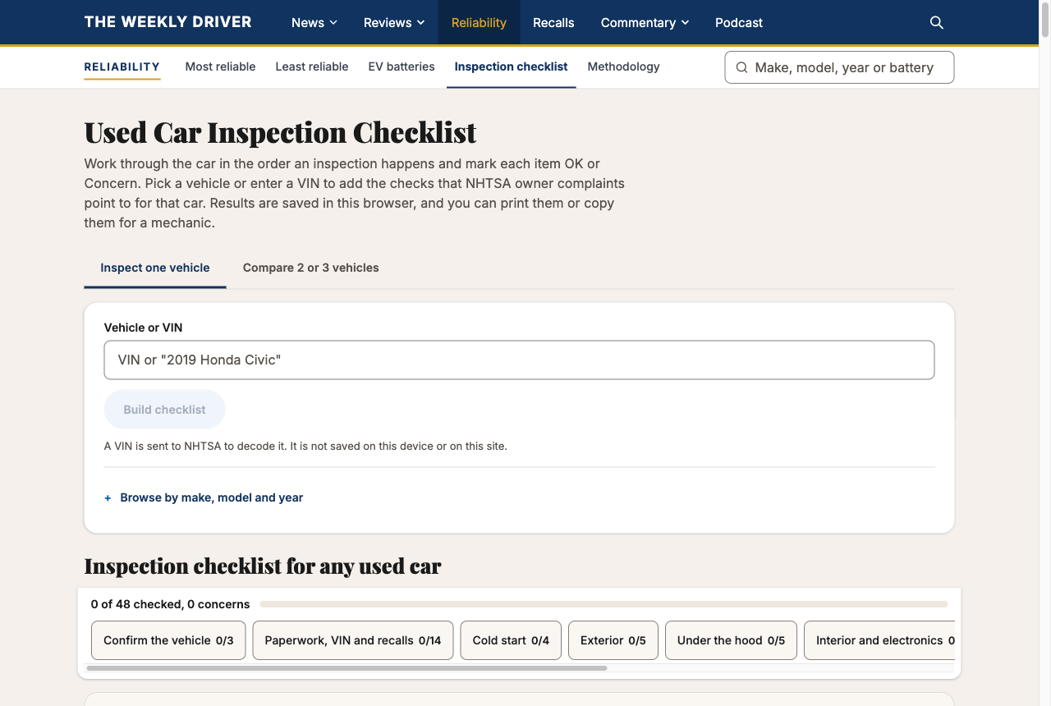The width and height of the screenshot is (1051, 706).
Task: Open the Least reliable subpage
Action: click(312, 66)
